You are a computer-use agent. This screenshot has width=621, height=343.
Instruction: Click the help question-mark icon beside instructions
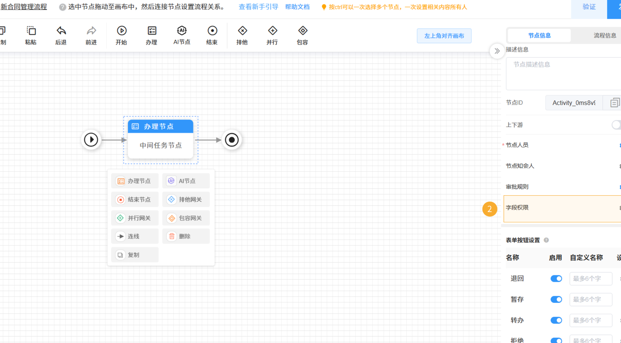[62, 7]
